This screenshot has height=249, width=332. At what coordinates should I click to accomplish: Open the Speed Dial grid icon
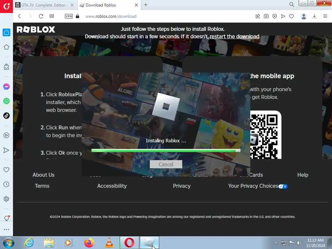click(x=52, y=16)
